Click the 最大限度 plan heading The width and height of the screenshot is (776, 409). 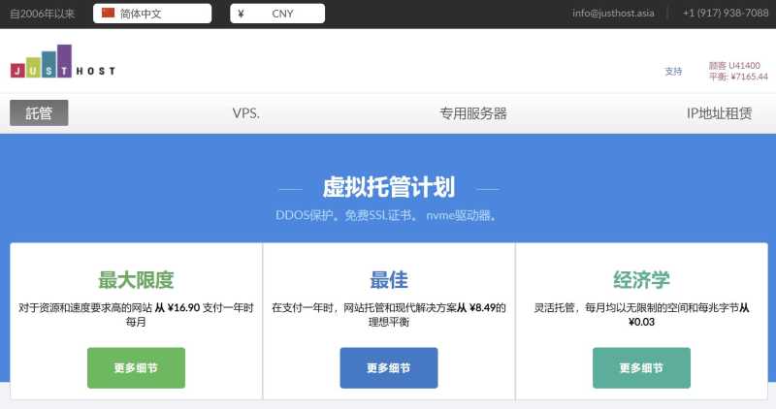point(136,280)
